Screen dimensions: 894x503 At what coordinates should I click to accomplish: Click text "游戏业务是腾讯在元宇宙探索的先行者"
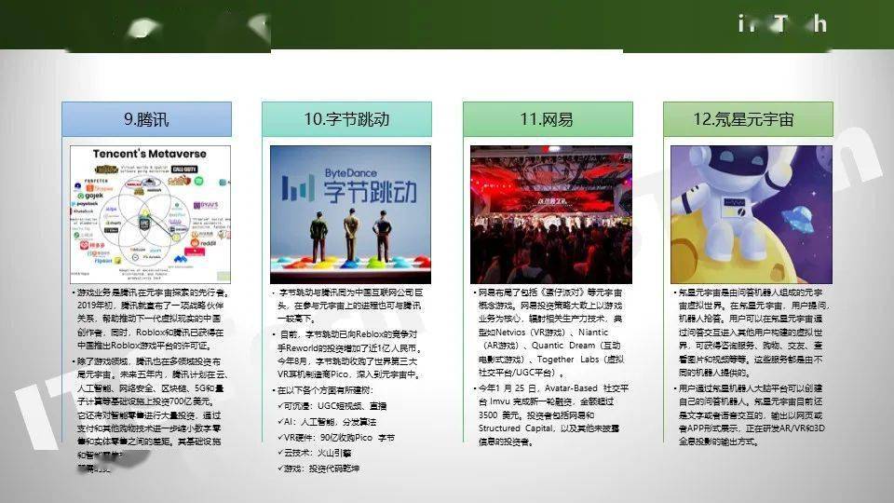point(153,292)
